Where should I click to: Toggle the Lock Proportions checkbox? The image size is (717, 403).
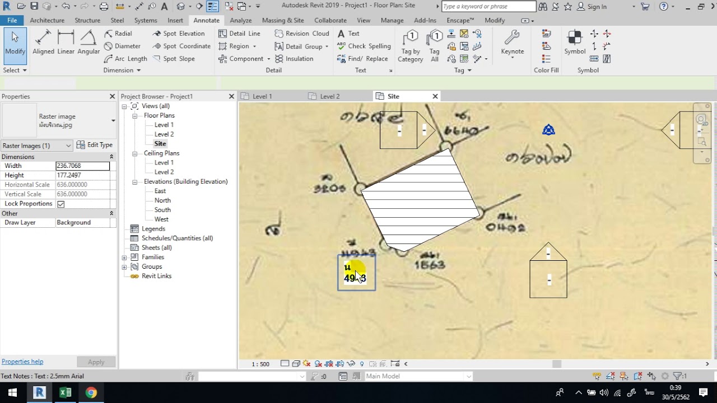tap(60, 204)
